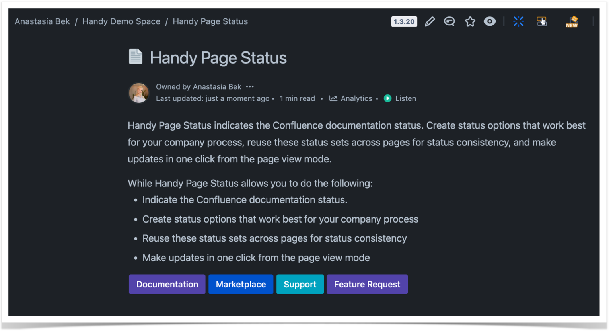Change the Support status option
The width and height of the screenshot is (611, 332).
tap(300, 284)
